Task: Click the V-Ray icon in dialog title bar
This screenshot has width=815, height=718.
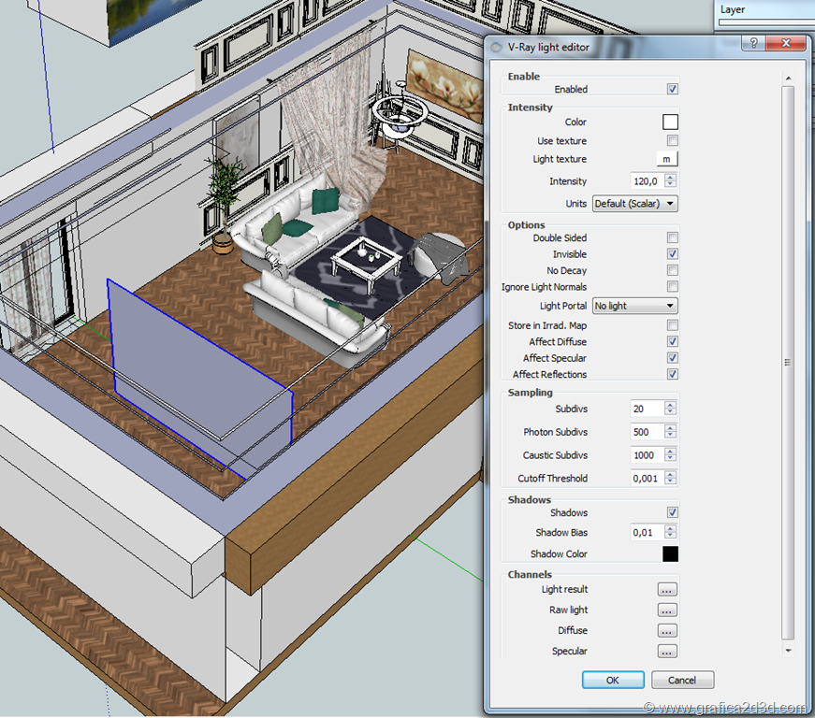Action: [496, 45]
